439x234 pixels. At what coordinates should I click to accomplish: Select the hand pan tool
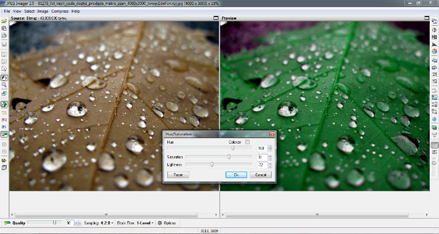point(4,78)
